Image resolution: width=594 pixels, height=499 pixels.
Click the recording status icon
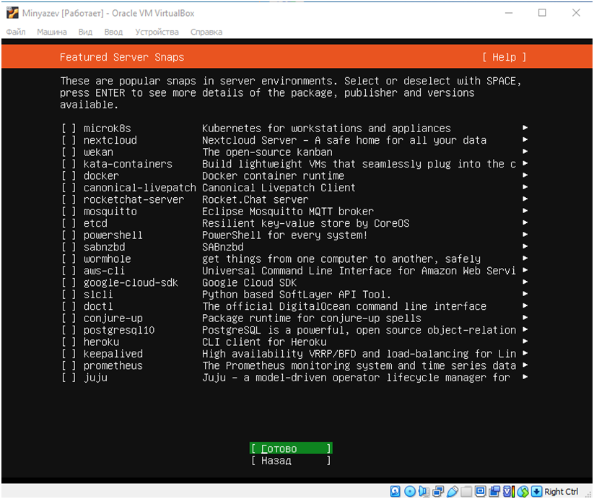point(494,492)
